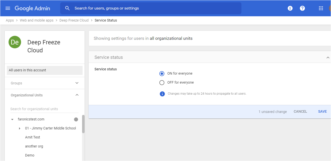Select the Amit Test organizational unit

point(33,137)
